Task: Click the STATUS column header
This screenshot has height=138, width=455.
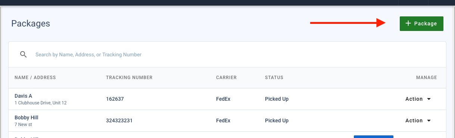Action: 274,78
